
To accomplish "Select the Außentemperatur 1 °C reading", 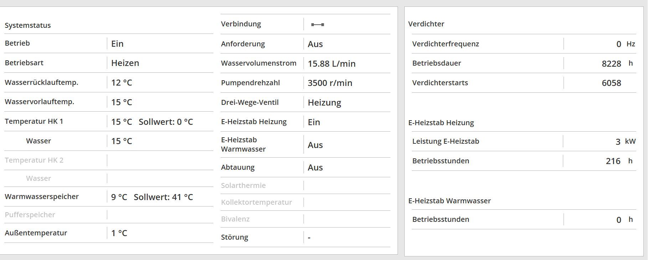I will (x=119, y=233).
